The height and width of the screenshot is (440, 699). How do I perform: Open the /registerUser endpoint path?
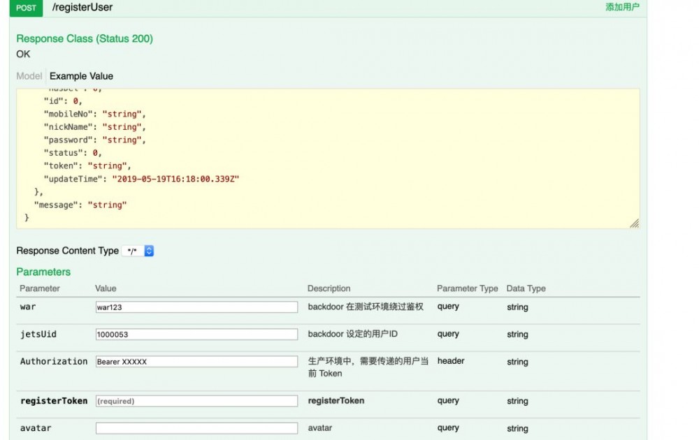(x=82, y=7)
